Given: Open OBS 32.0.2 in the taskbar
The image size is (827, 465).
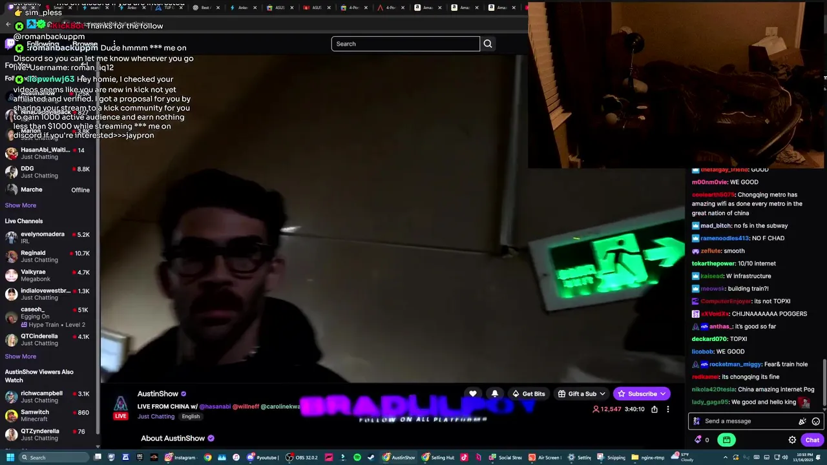Looking at the screenshot, I should click(x=302, y=457).
